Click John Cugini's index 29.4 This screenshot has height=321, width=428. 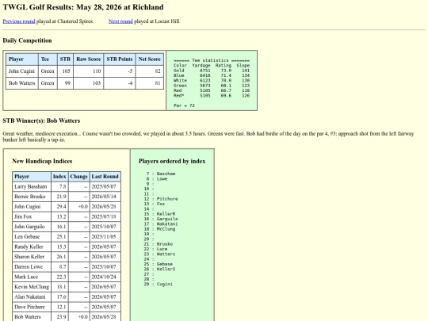(59, 207)
